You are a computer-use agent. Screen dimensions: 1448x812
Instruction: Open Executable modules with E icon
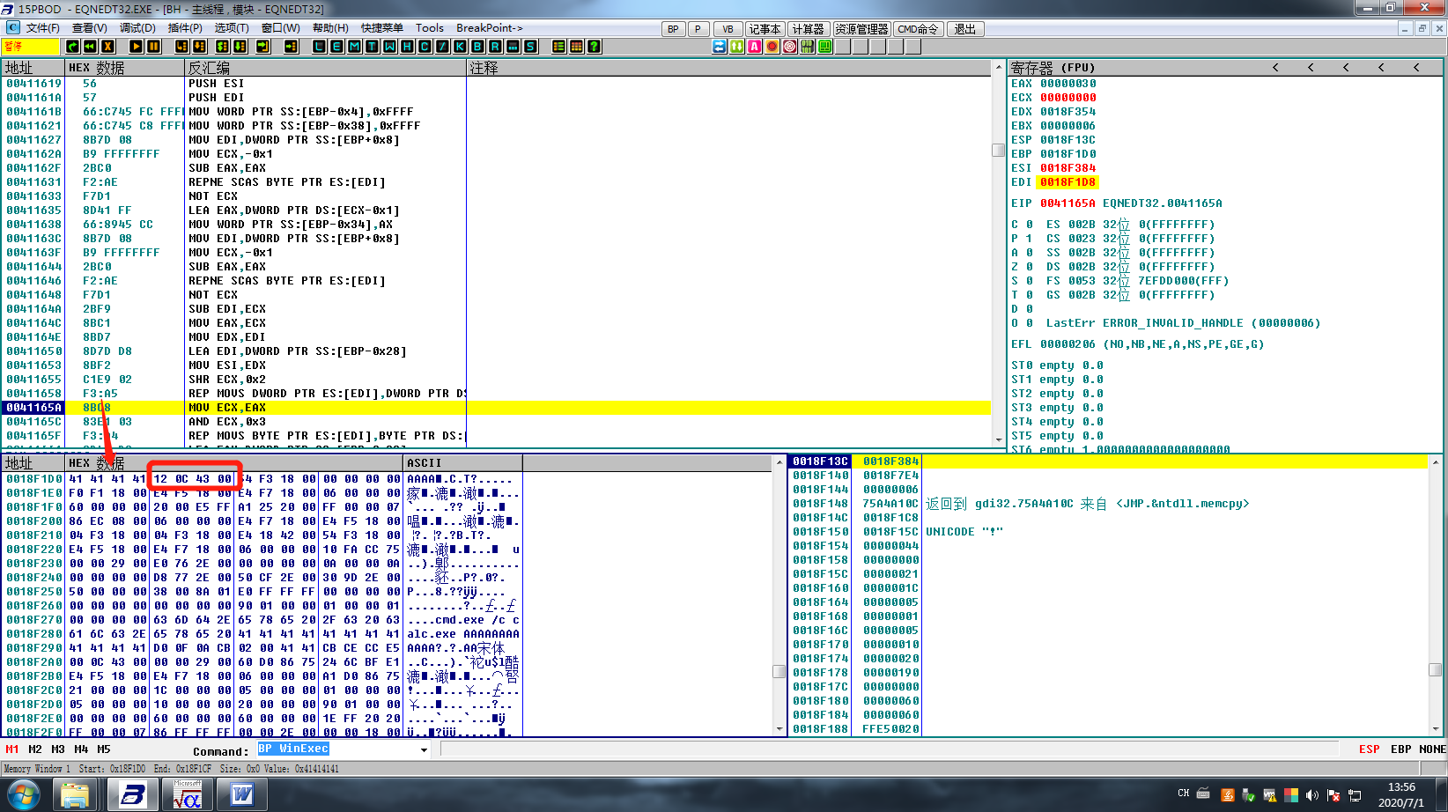click(337, 47)
